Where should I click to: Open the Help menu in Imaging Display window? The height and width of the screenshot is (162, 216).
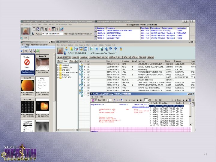(x=70, y=24)
